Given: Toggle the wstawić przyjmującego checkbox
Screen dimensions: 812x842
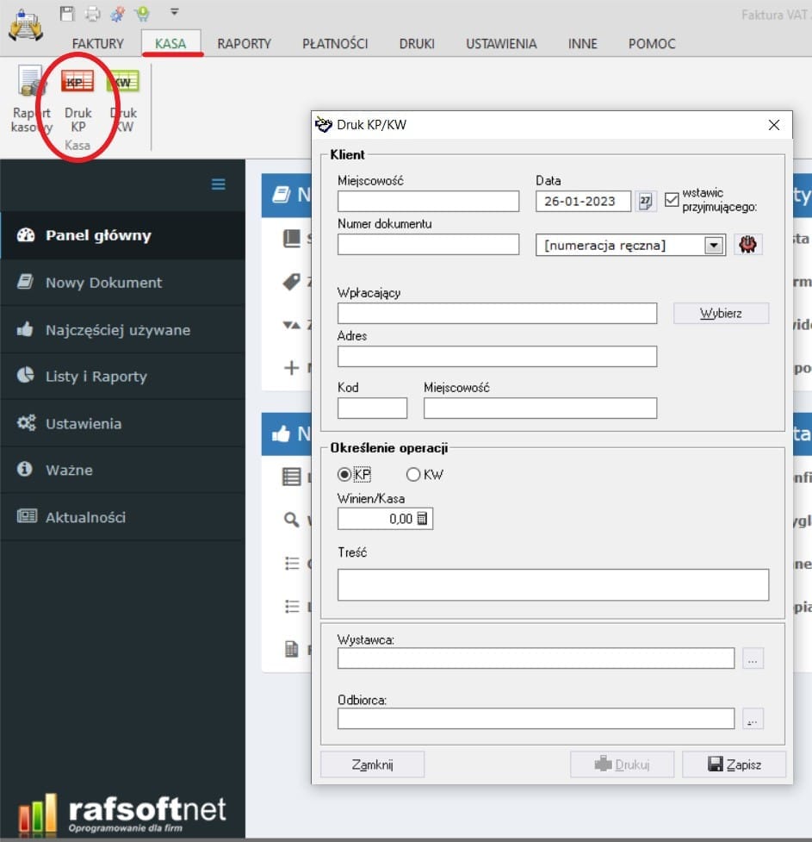Looking at the screenshot, I should point(673,200).
